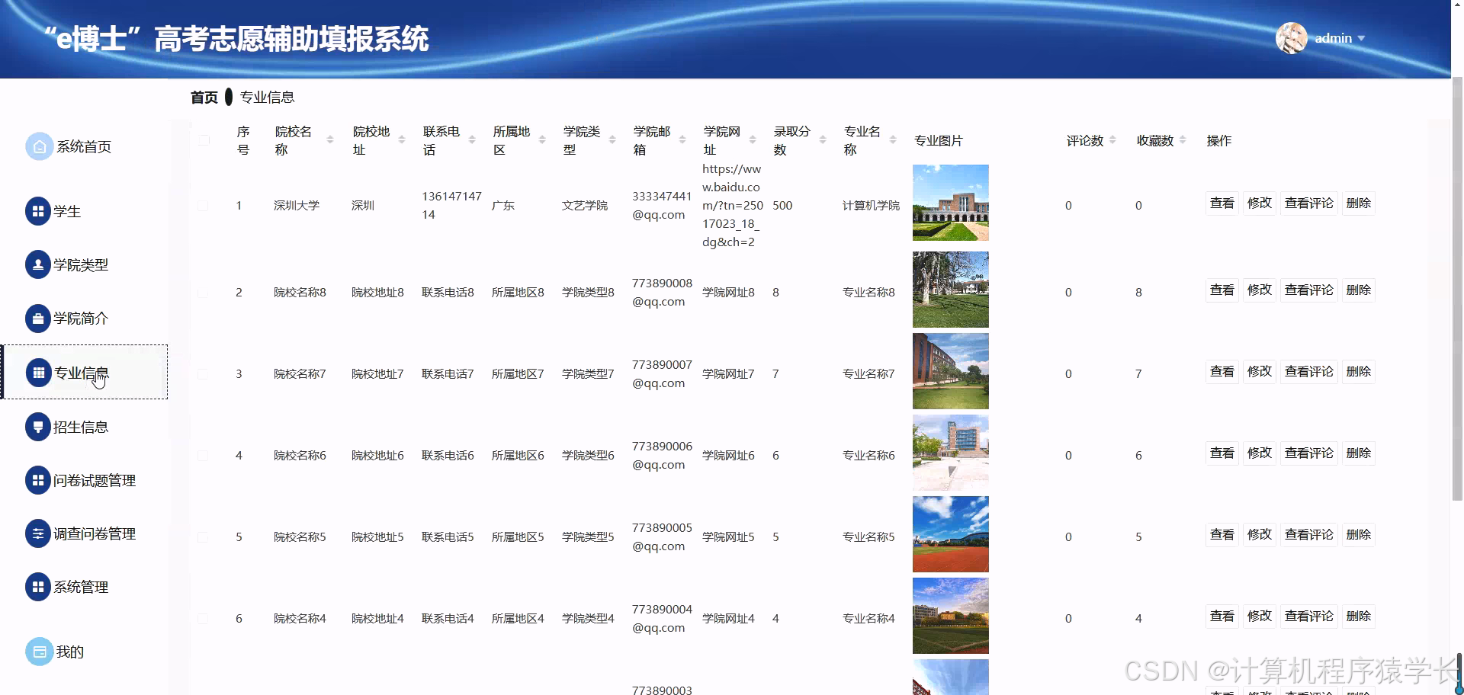Viewport: 1464px width, 695px height.
Task: Tick the checkbox for row 院校名称4
Action: [203, 619]
